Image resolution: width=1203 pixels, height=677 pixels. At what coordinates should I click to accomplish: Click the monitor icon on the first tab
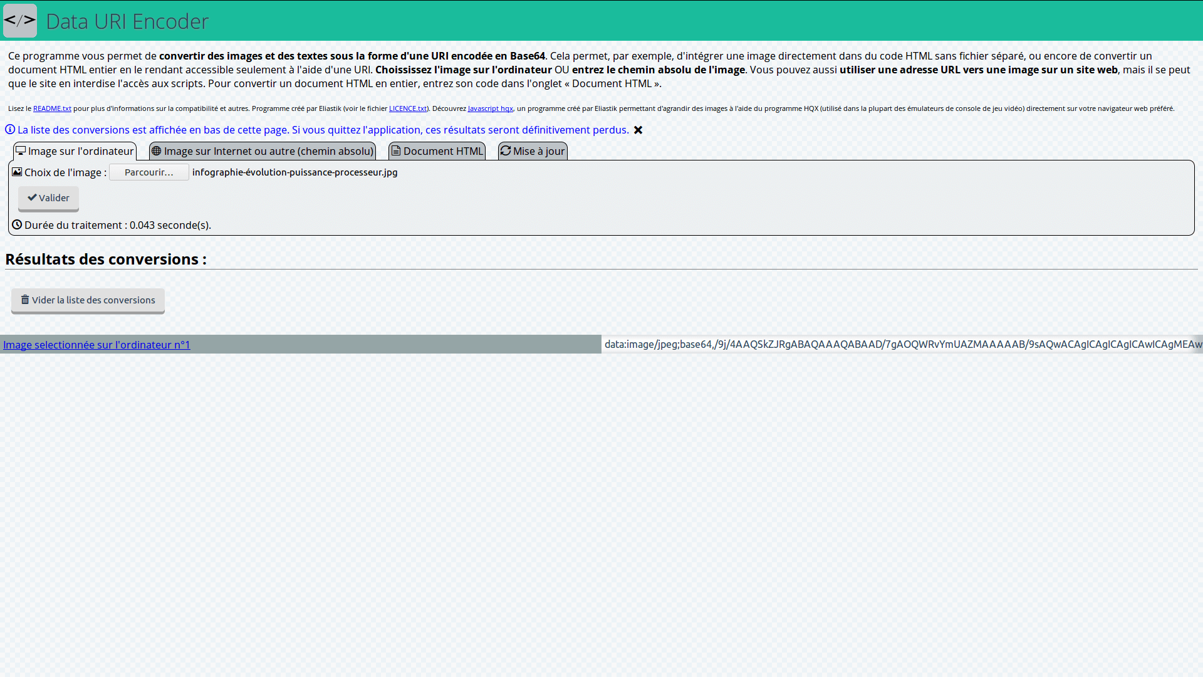[x=21, y=151]
